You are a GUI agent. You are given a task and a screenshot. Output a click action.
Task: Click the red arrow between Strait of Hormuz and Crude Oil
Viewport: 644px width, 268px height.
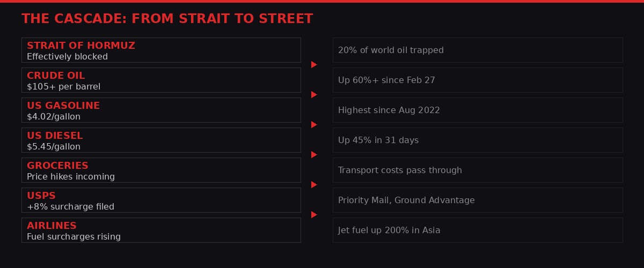314,65
